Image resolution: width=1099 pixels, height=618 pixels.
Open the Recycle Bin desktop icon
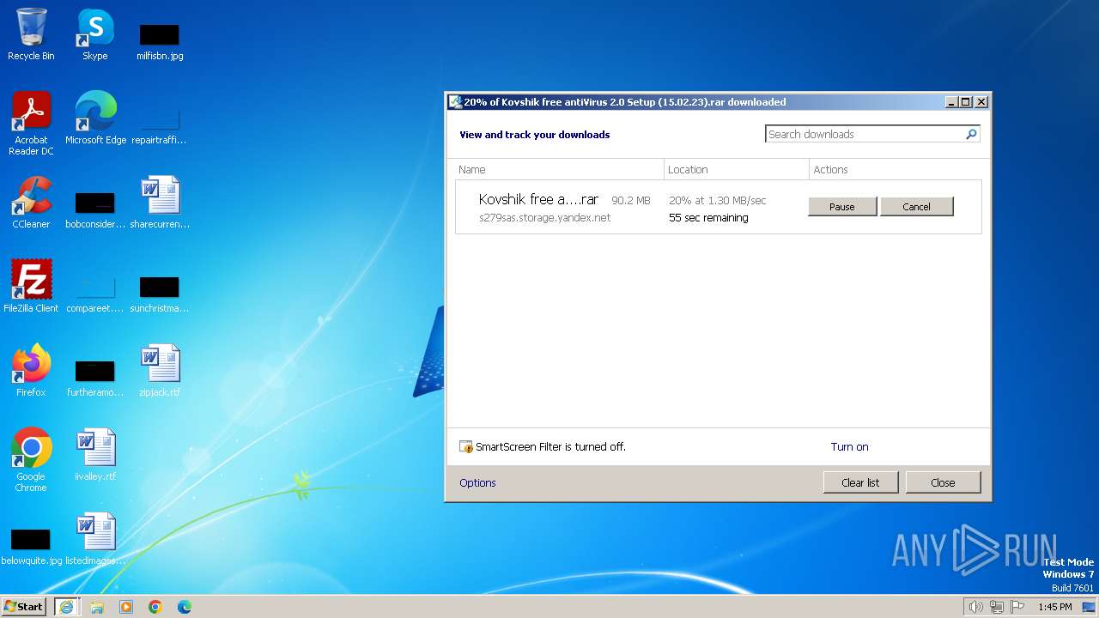(x=31, y=34)
